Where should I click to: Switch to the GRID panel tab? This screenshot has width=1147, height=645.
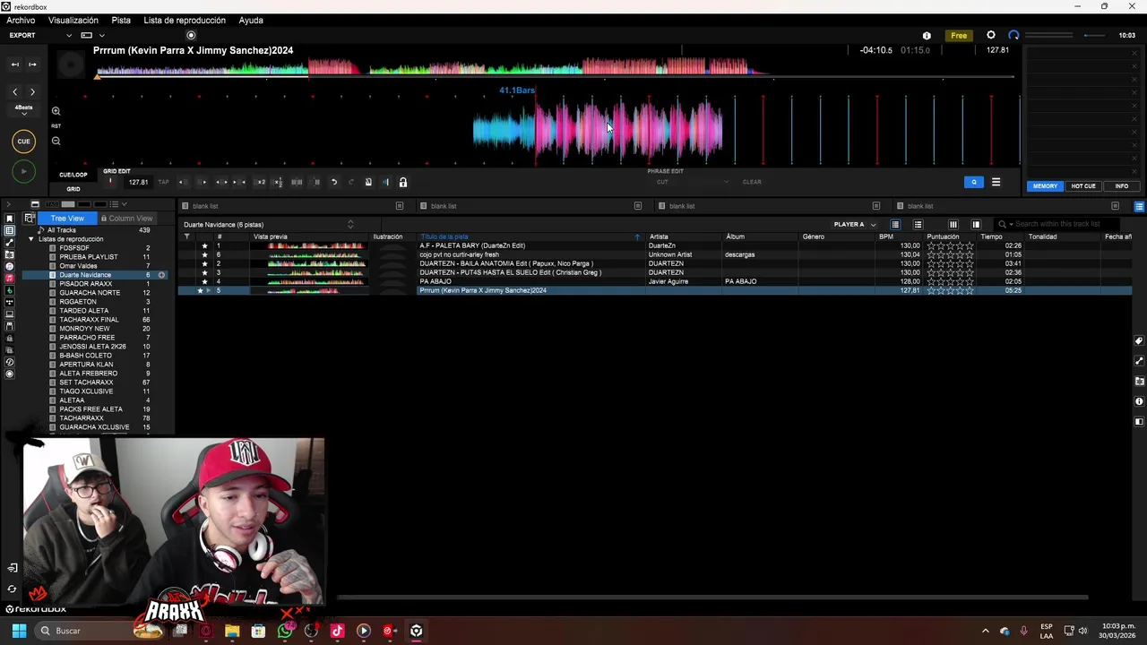tap(73, 189)
